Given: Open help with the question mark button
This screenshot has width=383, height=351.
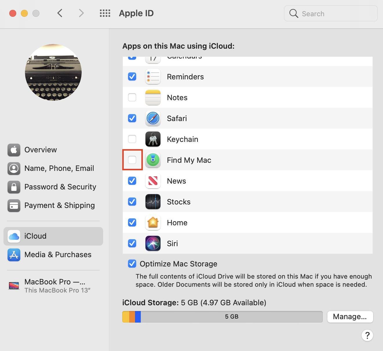Looking at the screenshot, I should 367,335.
